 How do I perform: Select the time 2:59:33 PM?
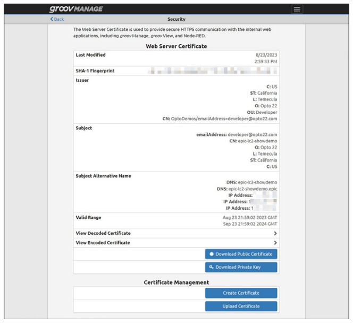(266, 62)
